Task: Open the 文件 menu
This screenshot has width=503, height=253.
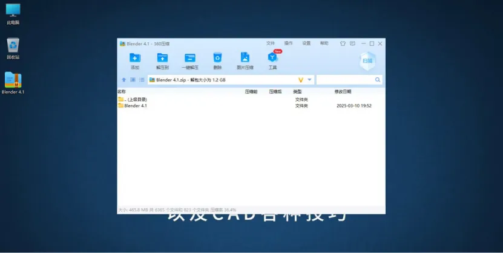Action: tap(271, 43)
